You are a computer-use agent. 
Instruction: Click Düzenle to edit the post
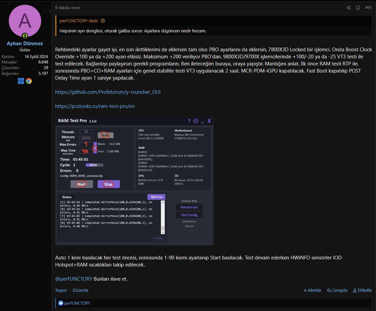pyautogui.click(x=80, y=290)
